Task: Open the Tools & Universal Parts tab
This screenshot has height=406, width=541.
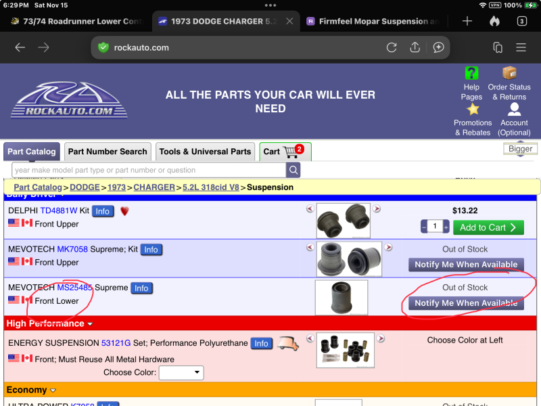Action: (x=205, y=152)
